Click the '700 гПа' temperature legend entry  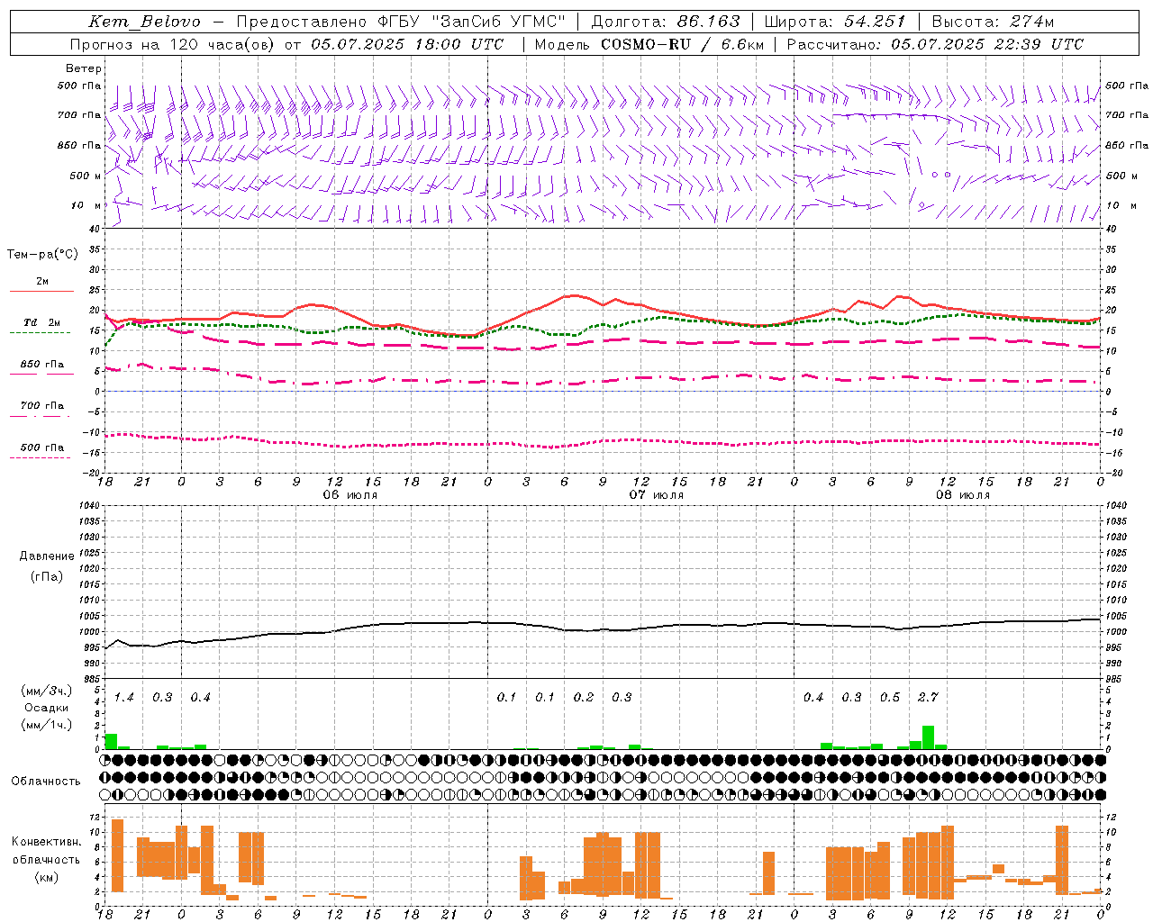pyautogui.click(x=41, y=406)
